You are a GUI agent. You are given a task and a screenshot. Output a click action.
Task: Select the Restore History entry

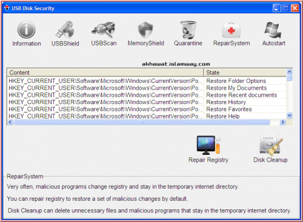coord(147,102)
